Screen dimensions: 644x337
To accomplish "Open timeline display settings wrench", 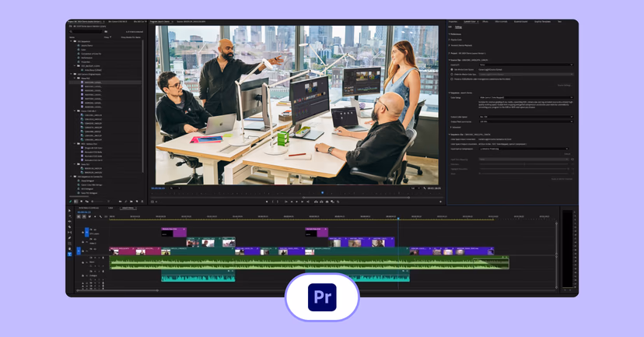I will click(100, 216).
